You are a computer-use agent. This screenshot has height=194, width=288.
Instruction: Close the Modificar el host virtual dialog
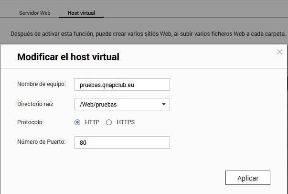click(x=279, y=52)
